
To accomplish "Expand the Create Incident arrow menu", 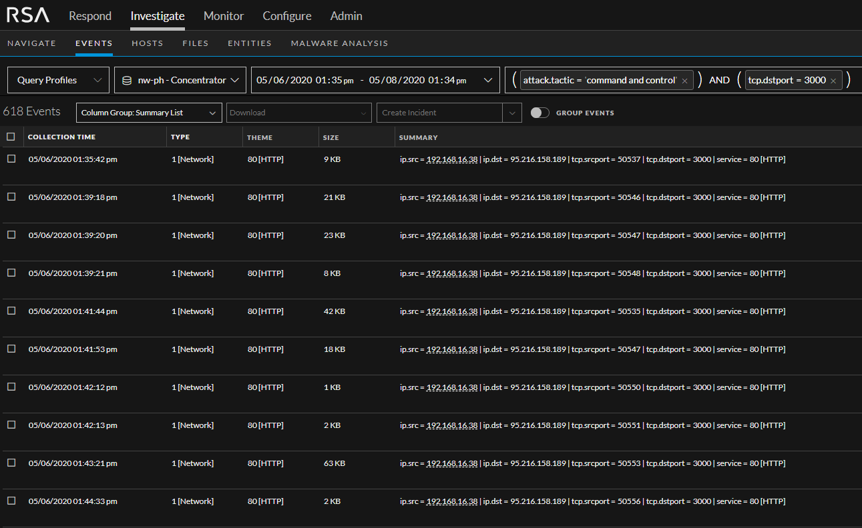I will coord(512,113).
